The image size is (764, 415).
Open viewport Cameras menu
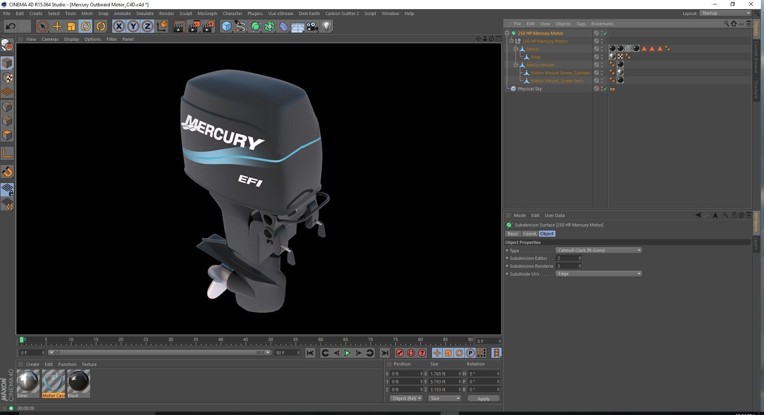tap(50, 39)
